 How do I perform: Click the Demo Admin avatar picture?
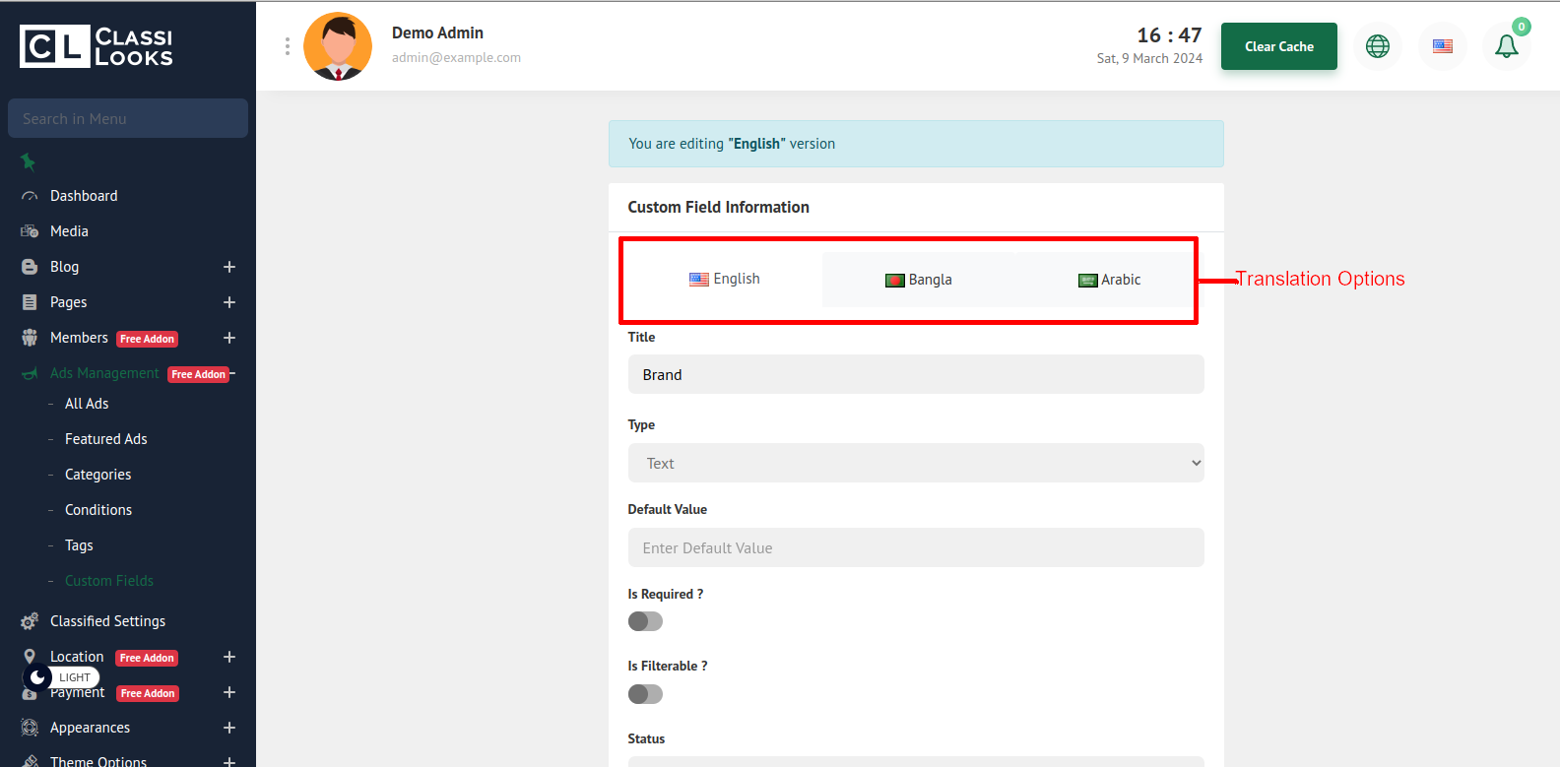click(338, 46)
